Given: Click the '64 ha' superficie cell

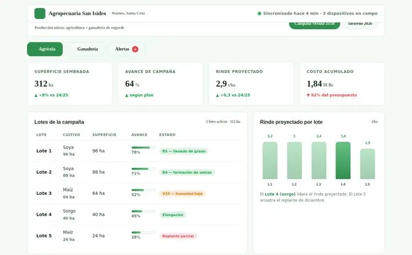Looking at the screenshot, I should click(x=99, y=193).
